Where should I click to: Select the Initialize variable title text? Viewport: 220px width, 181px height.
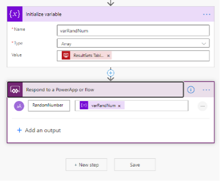tap(44, 14)
